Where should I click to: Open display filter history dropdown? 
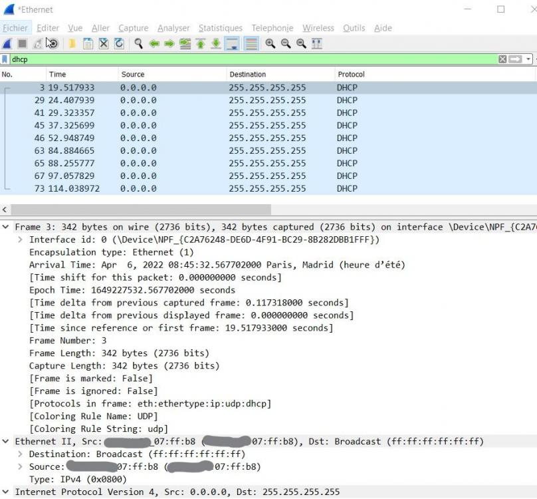(x=528, y=59)
